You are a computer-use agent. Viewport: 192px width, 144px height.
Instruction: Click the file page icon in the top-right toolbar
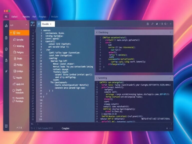pos(157,24)
